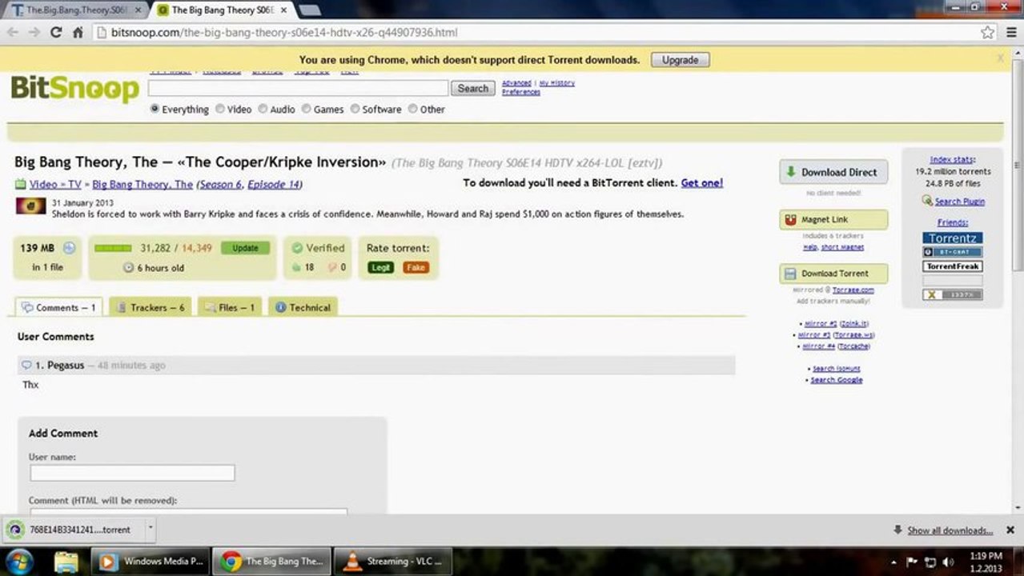The image size is (1024, 576).
Task: Open Windows Start orb
Action: tap(19, 560)
